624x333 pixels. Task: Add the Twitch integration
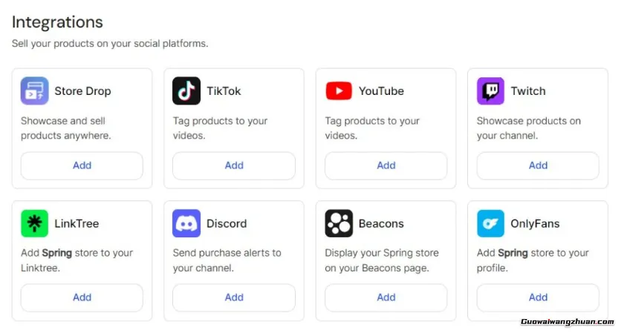(538, 165)
